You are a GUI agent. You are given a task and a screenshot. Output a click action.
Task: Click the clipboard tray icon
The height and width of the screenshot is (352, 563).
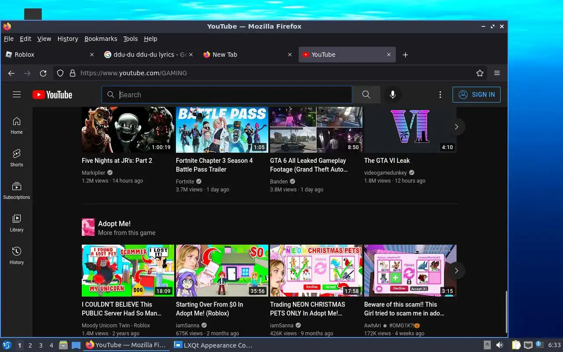(x=516, y=345)
